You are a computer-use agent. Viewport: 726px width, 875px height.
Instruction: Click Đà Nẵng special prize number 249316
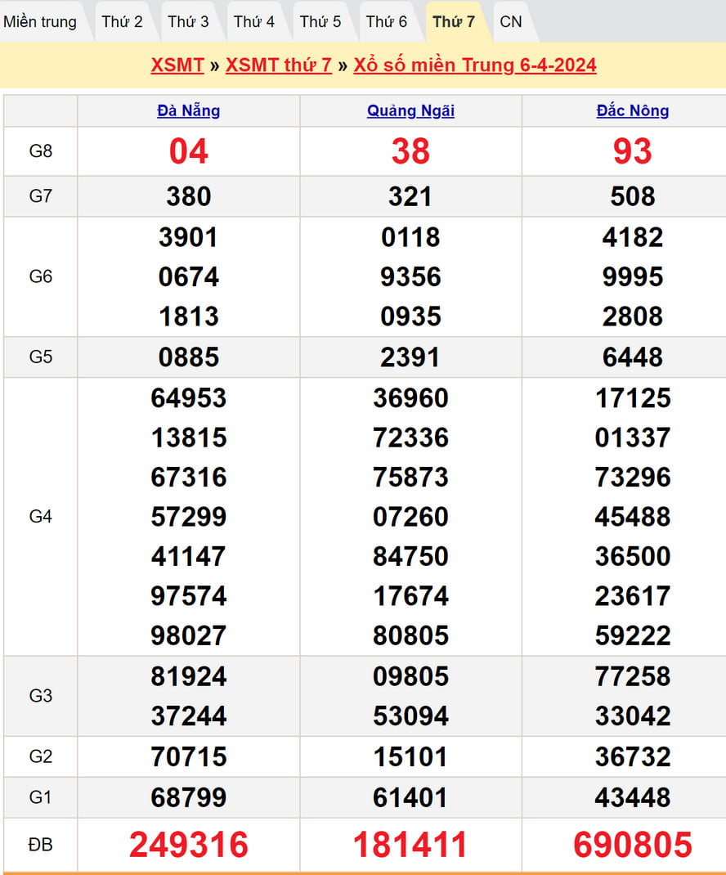point(188,845)
